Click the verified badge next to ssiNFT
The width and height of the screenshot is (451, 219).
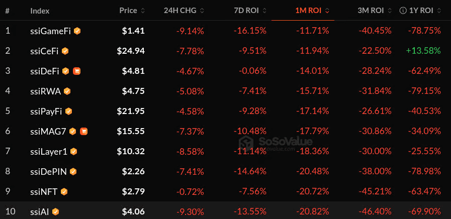64,191
